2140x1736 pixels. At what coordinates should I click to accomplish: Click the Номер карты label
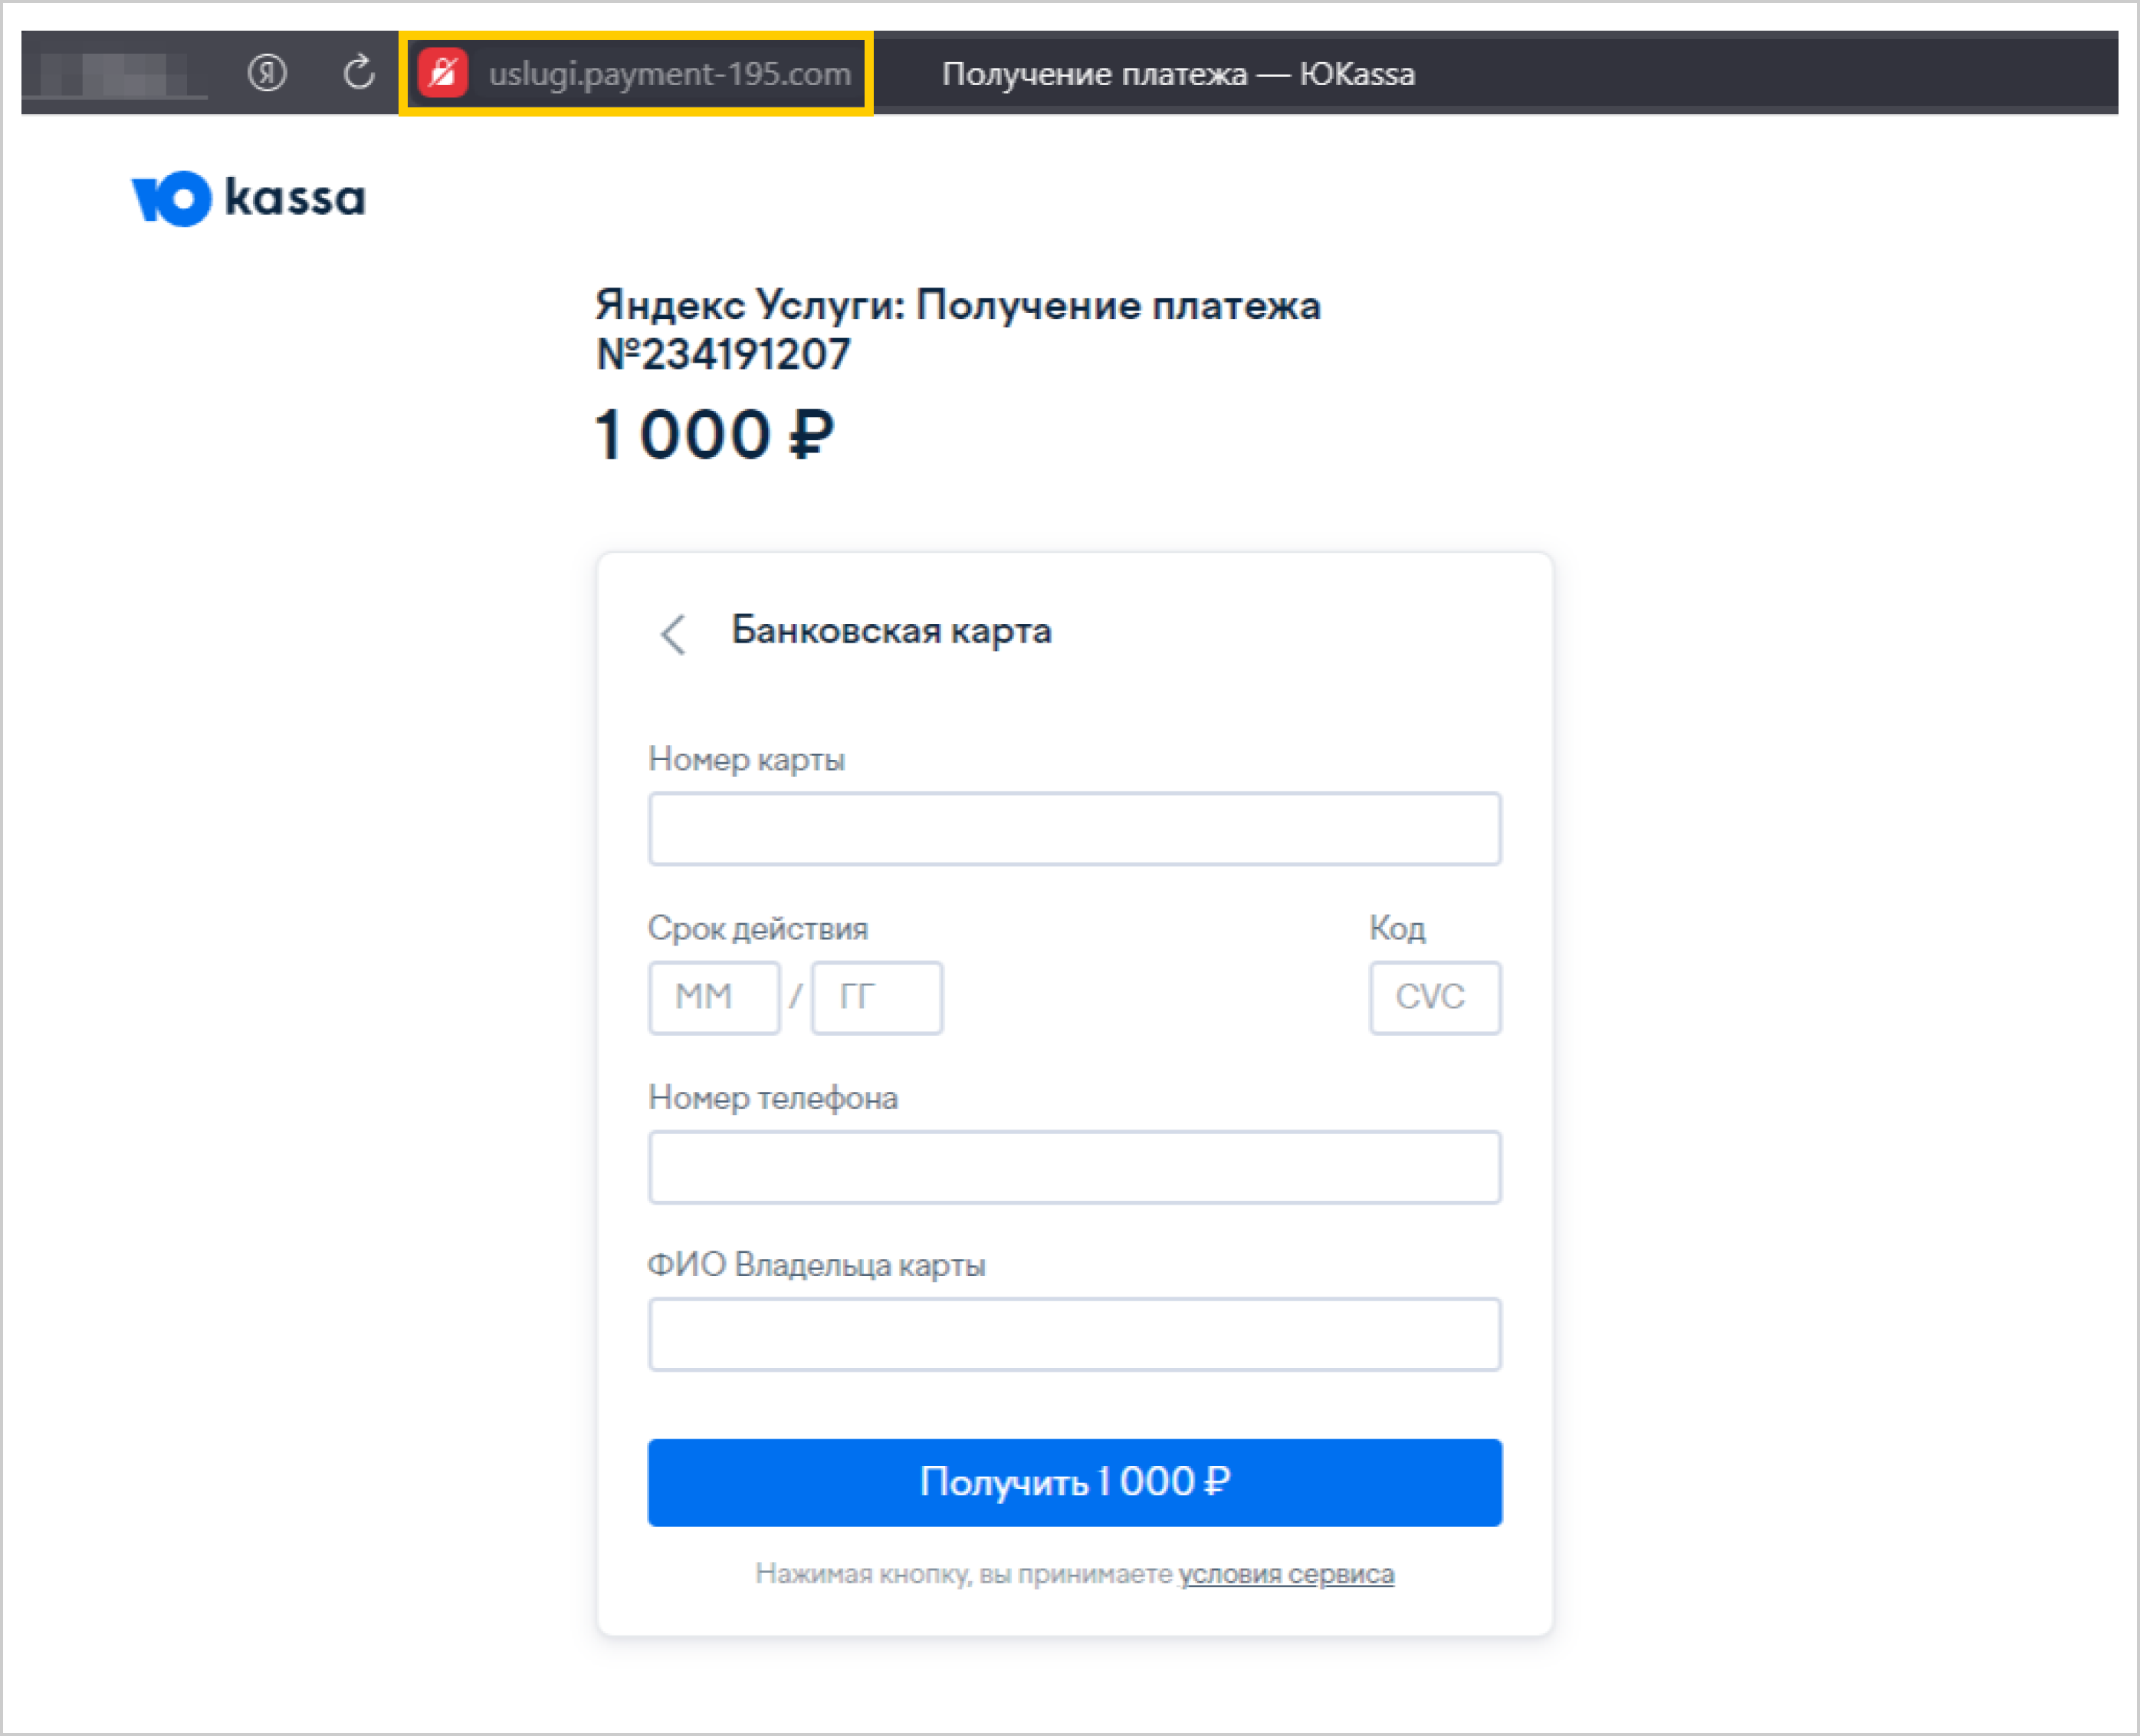click(747, 759)
